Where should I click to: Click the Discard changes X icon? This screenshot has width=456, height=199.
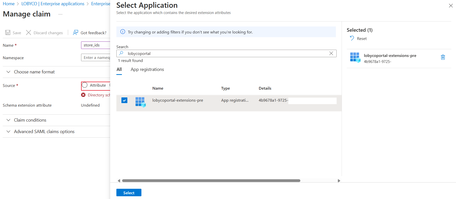pyautogui.click(x=29, y=33)
